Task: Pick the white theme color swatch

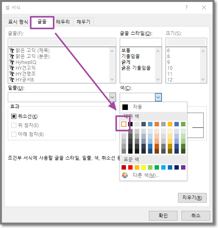Action: tap(124, 124)
